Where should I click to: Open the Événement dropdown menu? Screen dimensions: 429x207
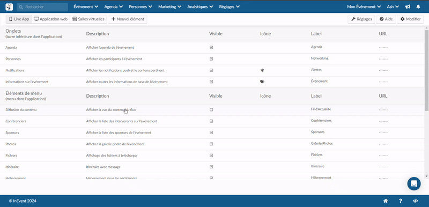[x=86, y=7]
